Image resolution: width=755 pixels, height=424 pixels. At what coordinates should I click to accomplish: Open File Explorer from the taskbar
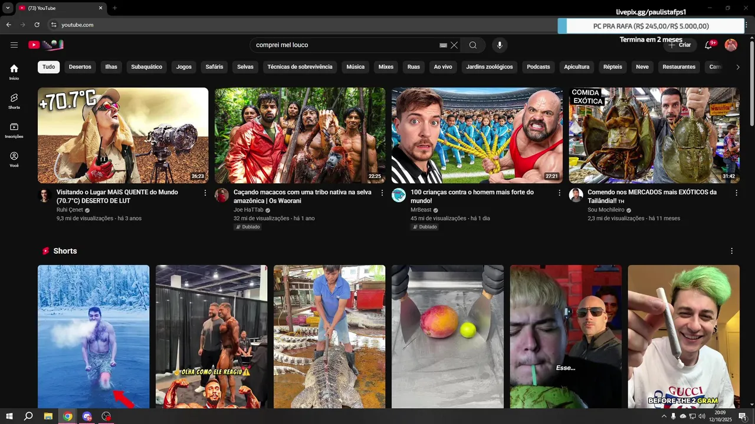click(48, 416)
